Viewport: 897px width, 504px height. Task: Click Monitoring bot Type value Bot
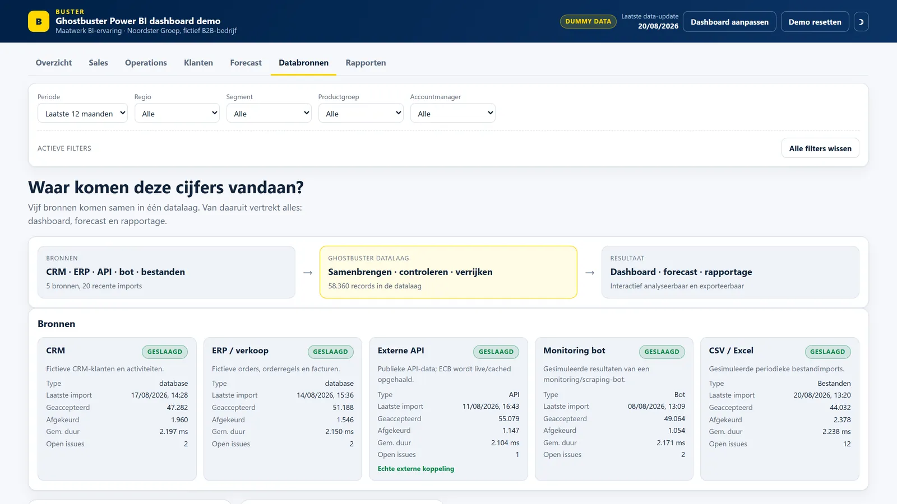pyautogui.click(x=679, y=395)
